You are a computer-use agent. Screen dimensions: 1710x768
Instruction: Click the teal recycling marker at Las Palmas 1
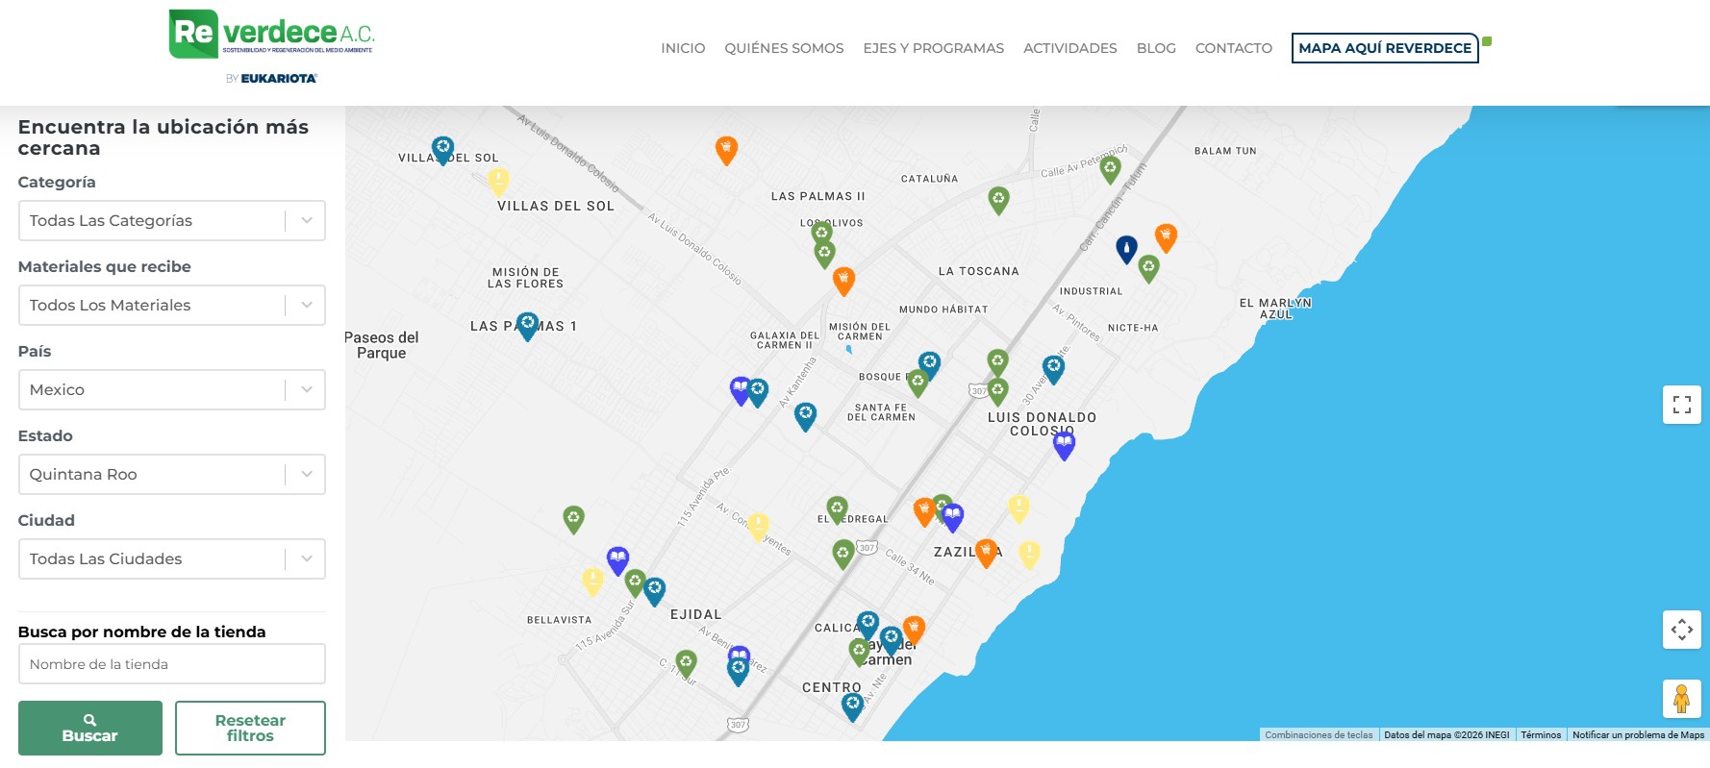point(527,325)
